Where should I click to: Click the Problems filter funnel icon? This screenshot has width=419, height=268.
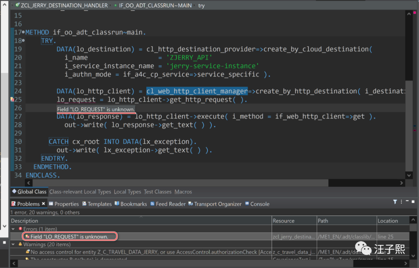click(395, 202)
